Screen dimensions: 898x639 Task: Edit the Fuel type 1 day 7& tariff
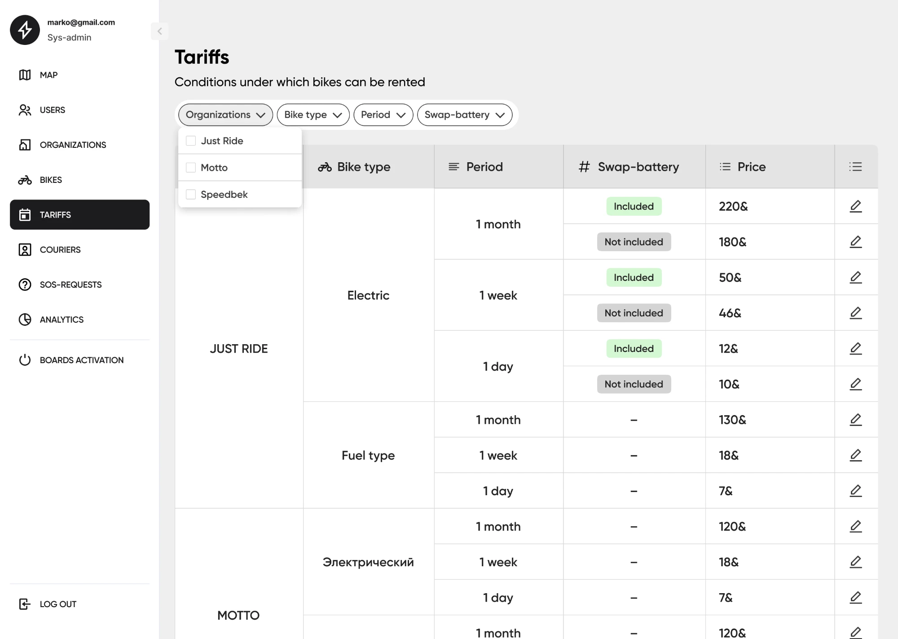point(856,491)
